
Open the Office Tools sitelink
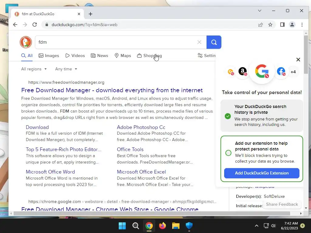click(x=130, y=149)
